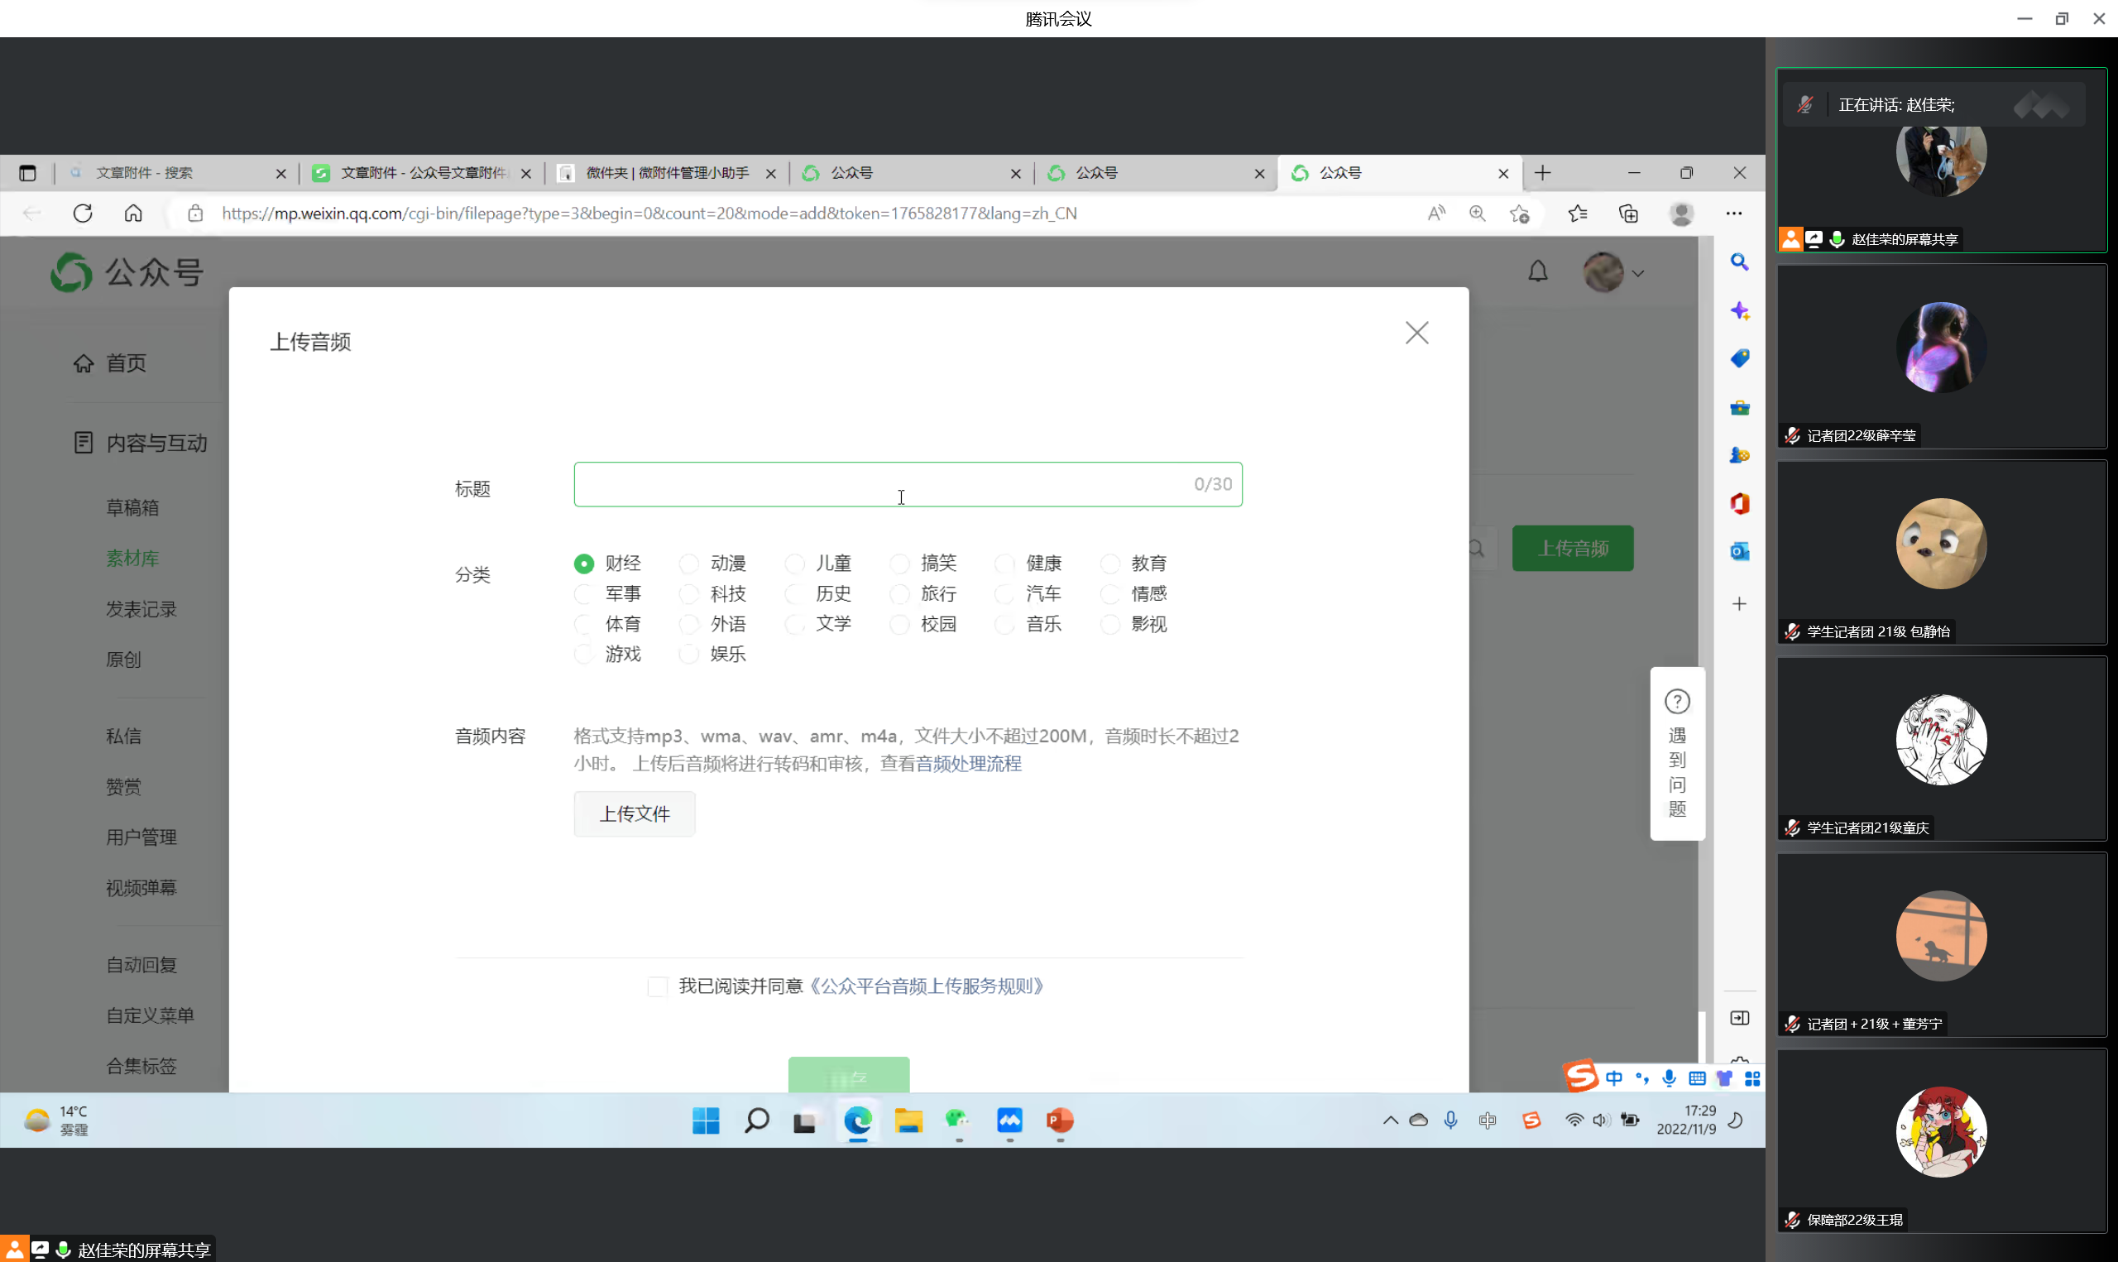
Task: Open the 音频处理流程 link
Action: tap(969, 764)
